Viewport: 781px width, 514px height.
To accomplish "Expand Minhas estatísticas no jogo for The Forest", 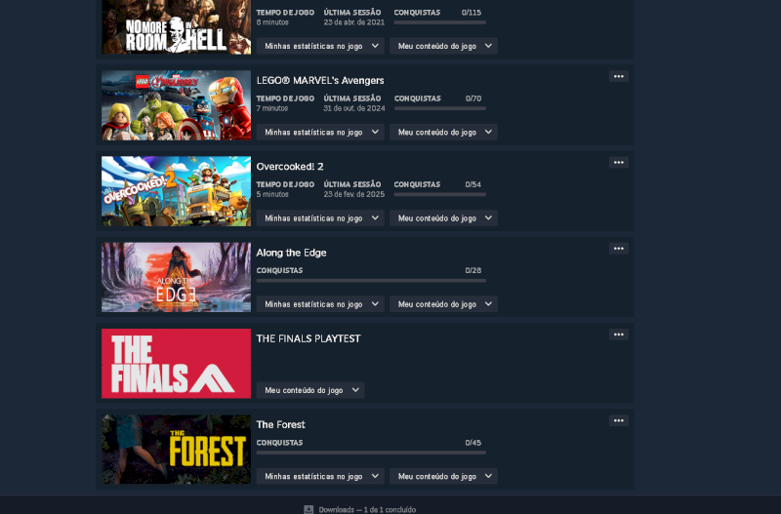I will 320,476.
